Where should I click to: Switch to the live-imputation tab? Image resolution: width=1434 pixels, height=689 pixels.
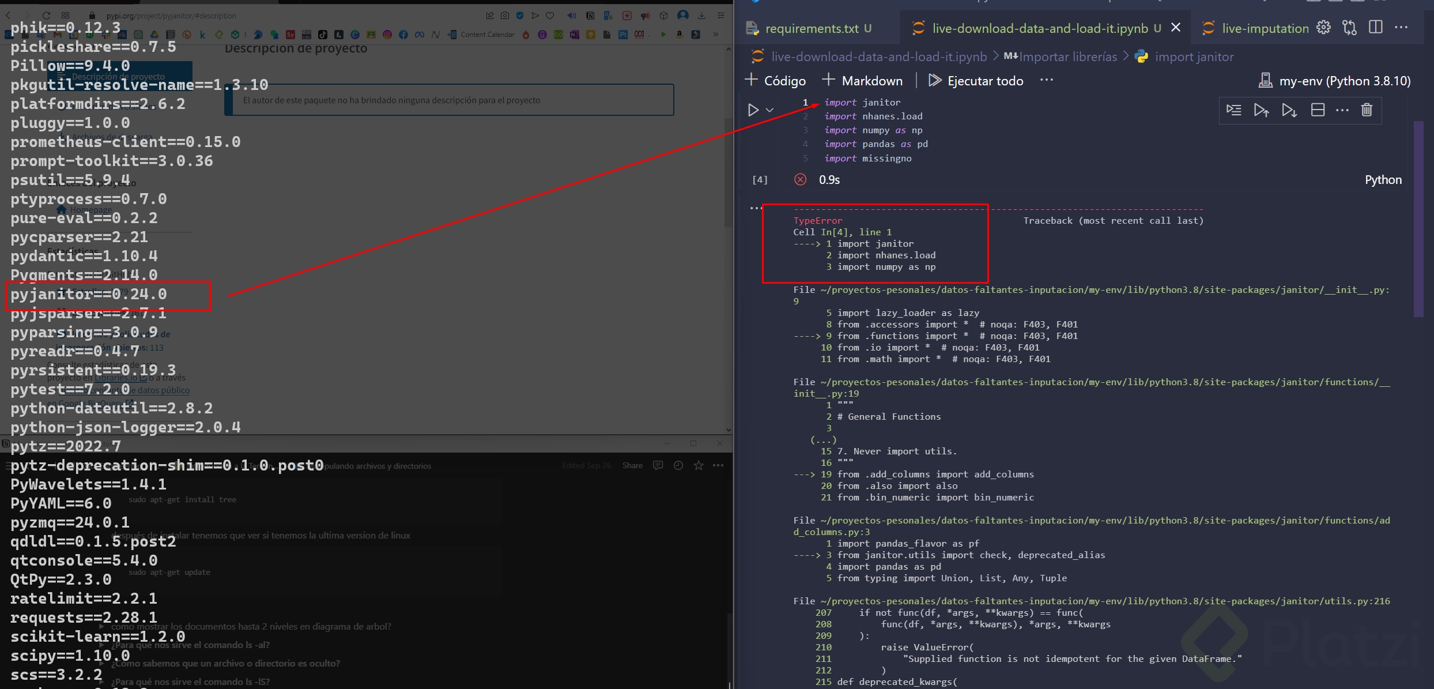pos(1265,28)
